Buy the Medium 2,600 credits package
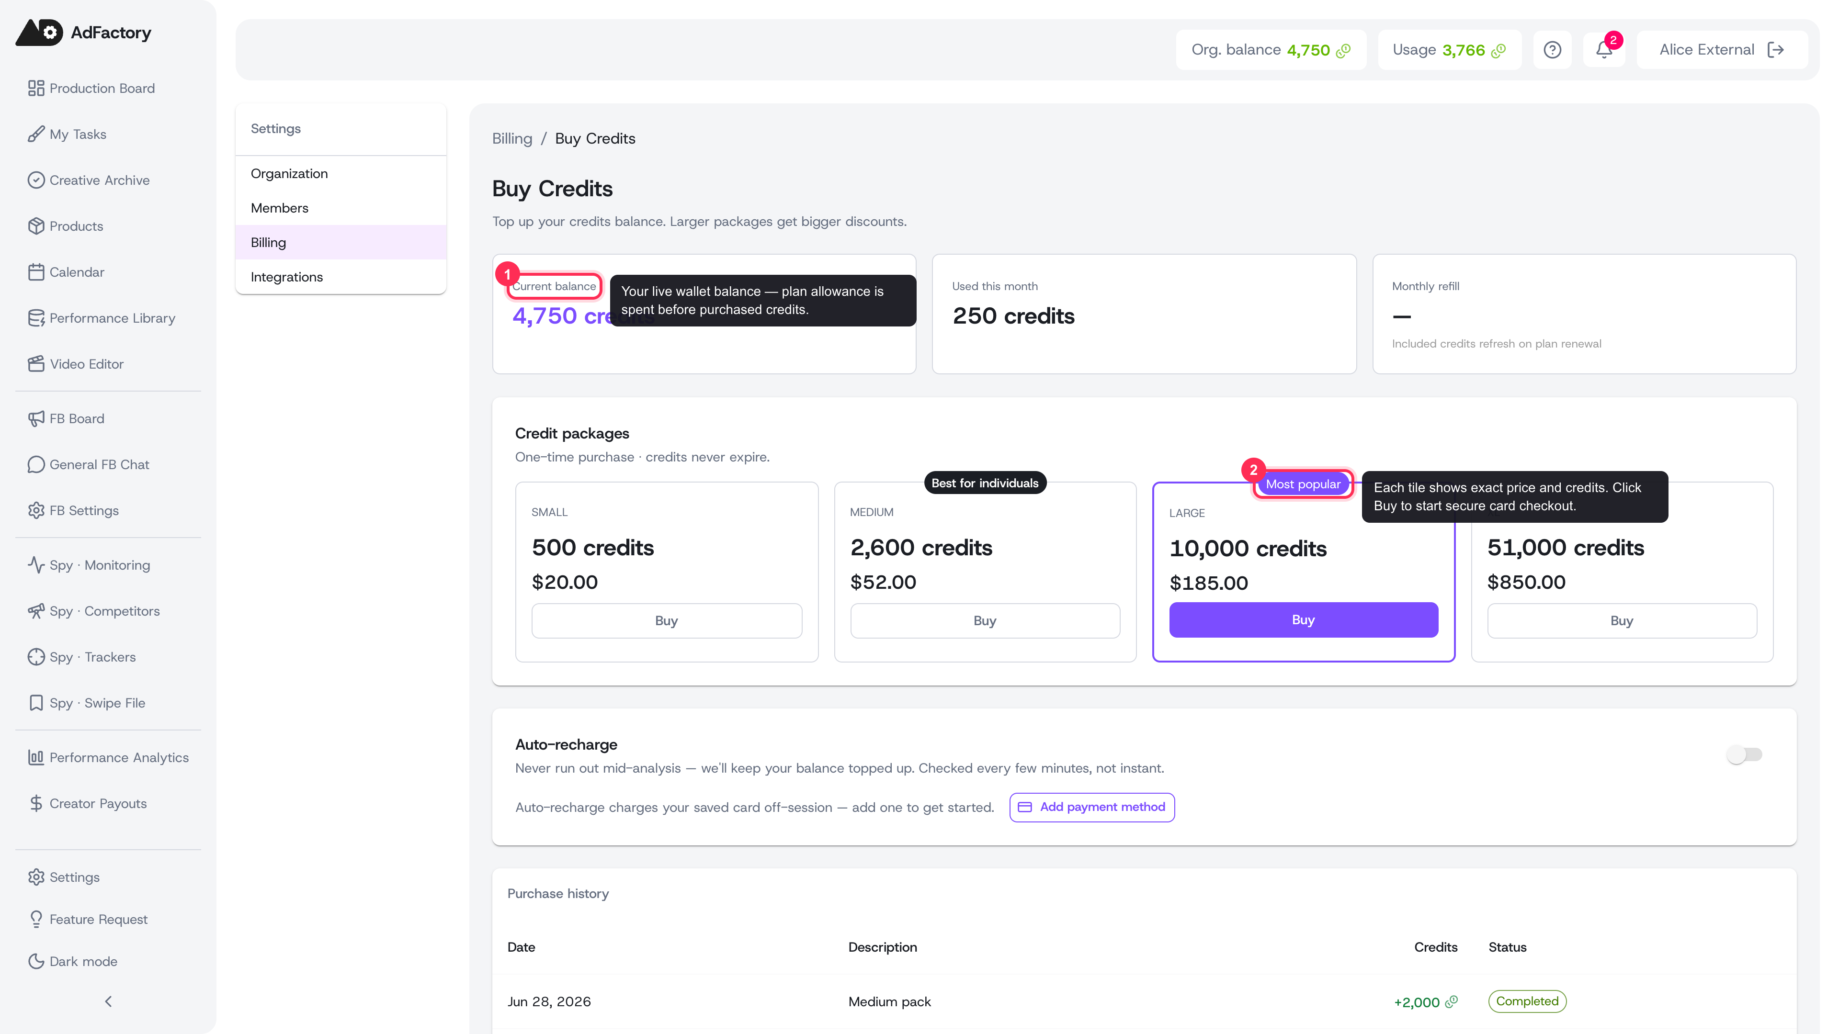Screen dimensions: 1839x1034 985,620
